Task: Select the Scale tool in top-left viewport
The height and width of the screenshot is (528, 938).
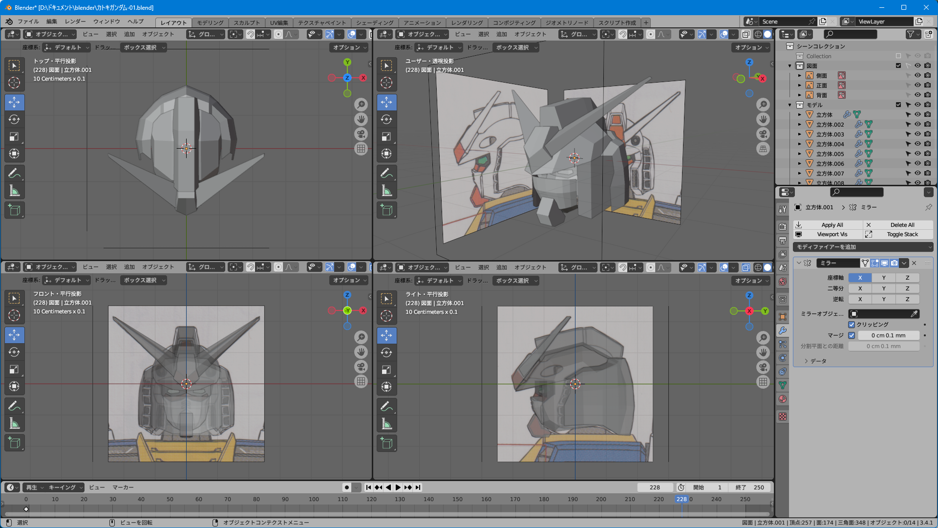Action: click(x=14, y=137)
